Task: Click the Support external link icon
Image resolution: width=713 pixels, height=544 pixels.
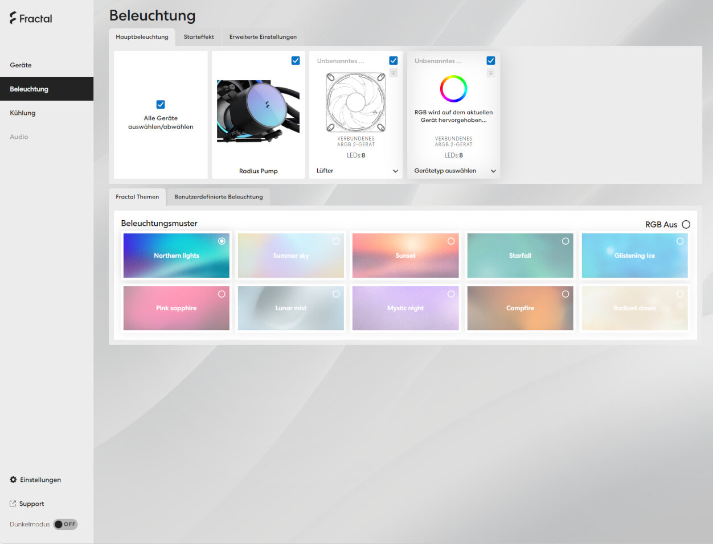Action: [x=13, y=504]
